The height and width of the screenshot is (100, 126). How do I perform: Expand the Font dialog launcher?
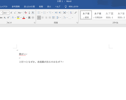35,23
